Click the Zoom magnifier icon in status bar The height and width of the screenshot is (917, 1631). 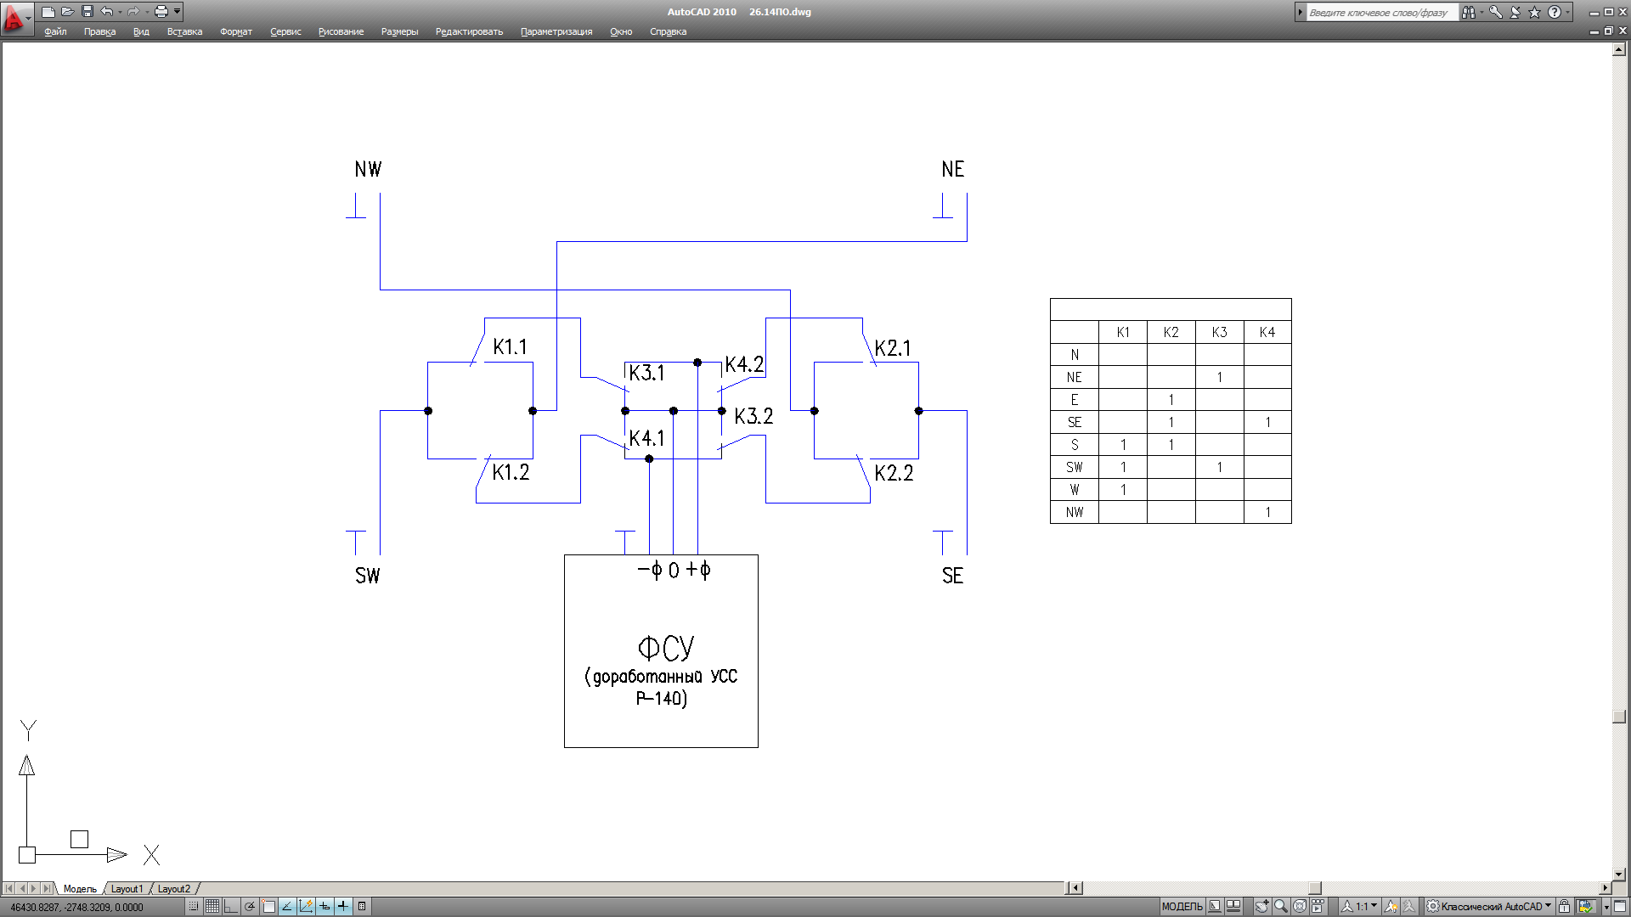pos(1281,906)
